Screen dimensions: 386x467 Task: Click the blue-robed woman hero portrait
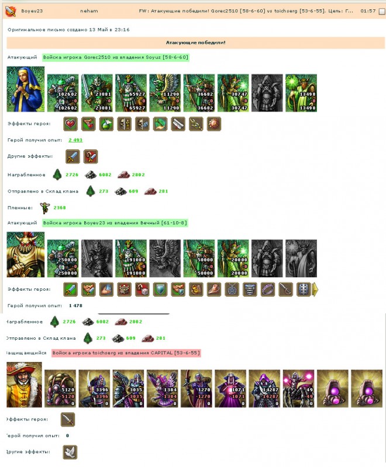coord(26,89)
